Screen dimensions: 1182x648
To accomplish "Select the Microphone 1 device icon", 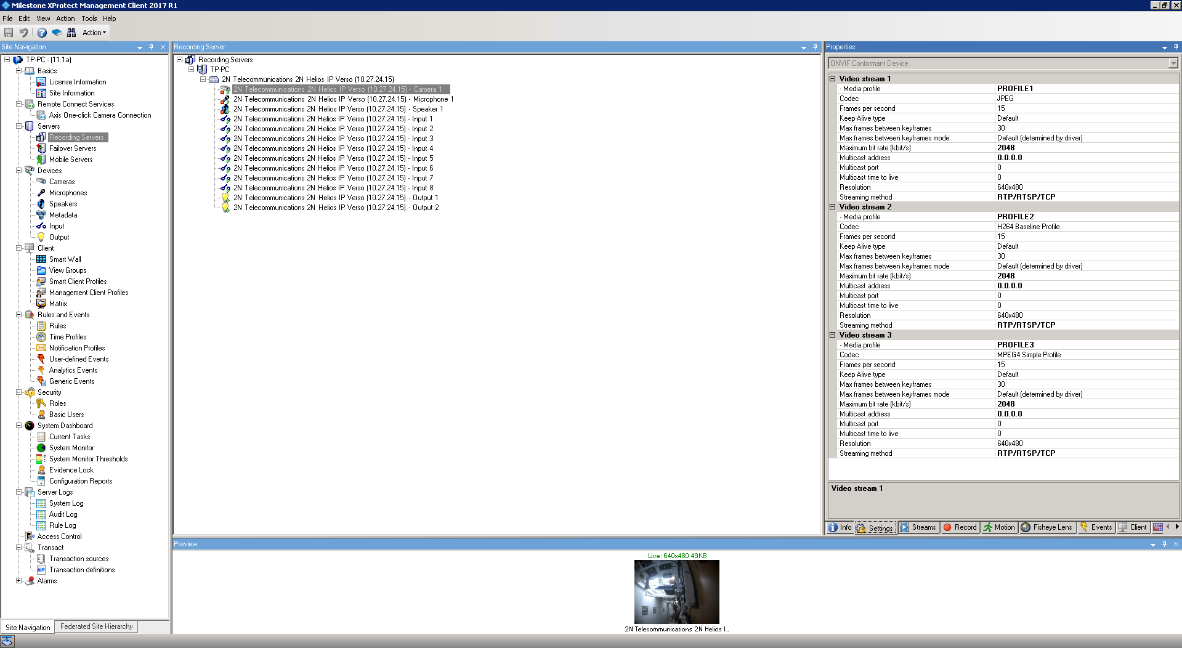I will (225, 99).
